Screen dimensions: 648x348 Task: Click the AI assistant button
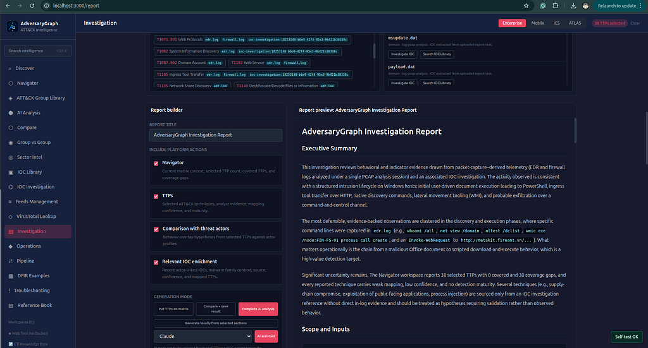click(x=266, y=336)
